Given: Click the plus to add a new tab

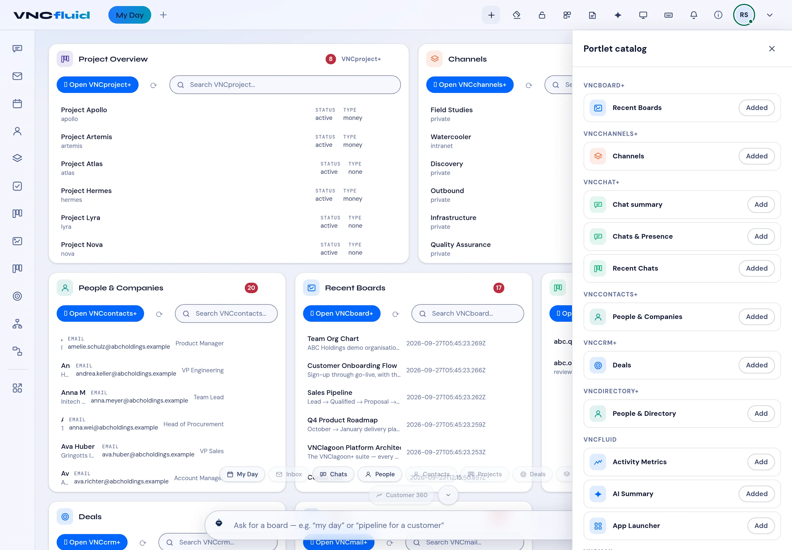Looking at the screenshot, I should pos(163,15).
